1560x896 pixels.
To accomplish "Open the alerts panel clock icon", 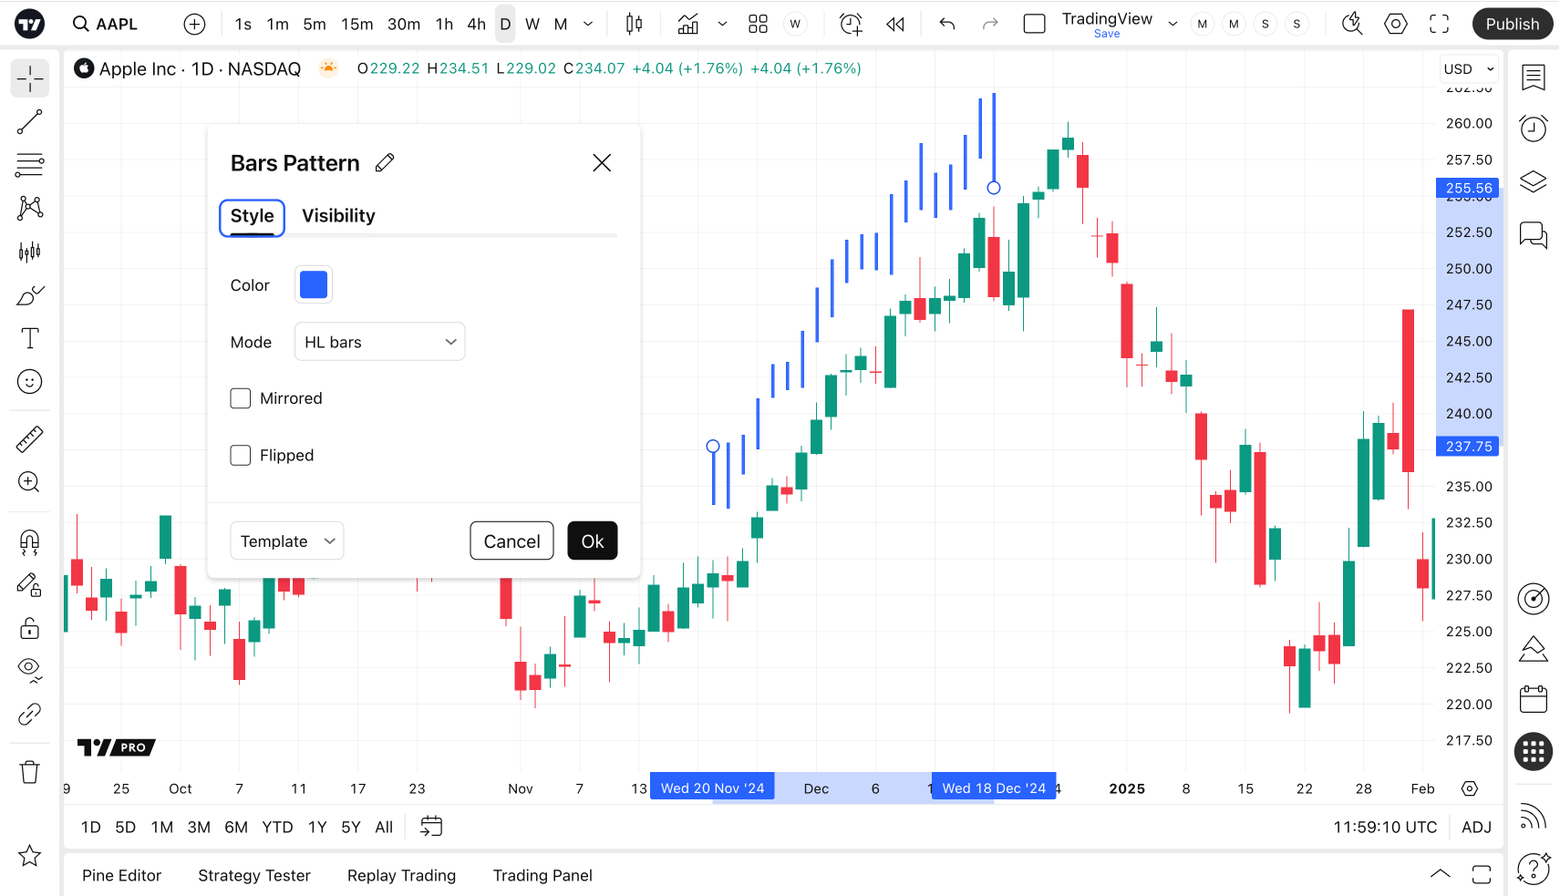I will [1534, 129].
